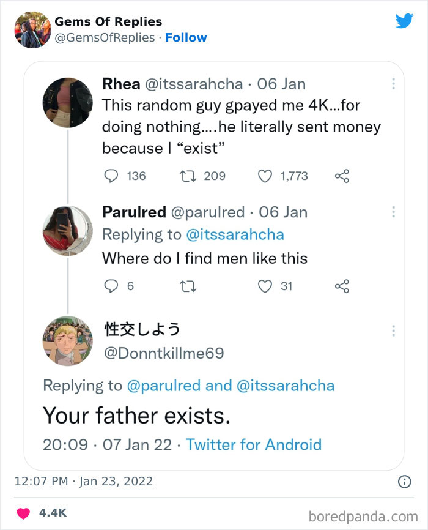Click the reply icon showing 6
428x530 pixels.
point(110,286)
